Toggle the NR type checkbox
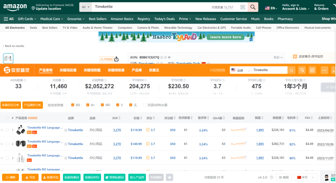The height and width of the screenshot is (183, 336). (102, 105)
